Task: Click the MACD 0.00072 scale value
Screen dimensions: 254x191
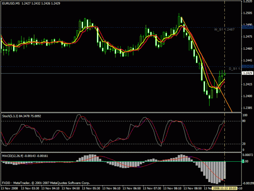Action: point(248,155)
